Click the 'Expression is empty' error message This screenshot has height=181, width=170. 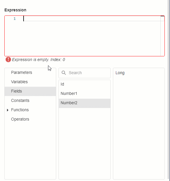point(38,60)
